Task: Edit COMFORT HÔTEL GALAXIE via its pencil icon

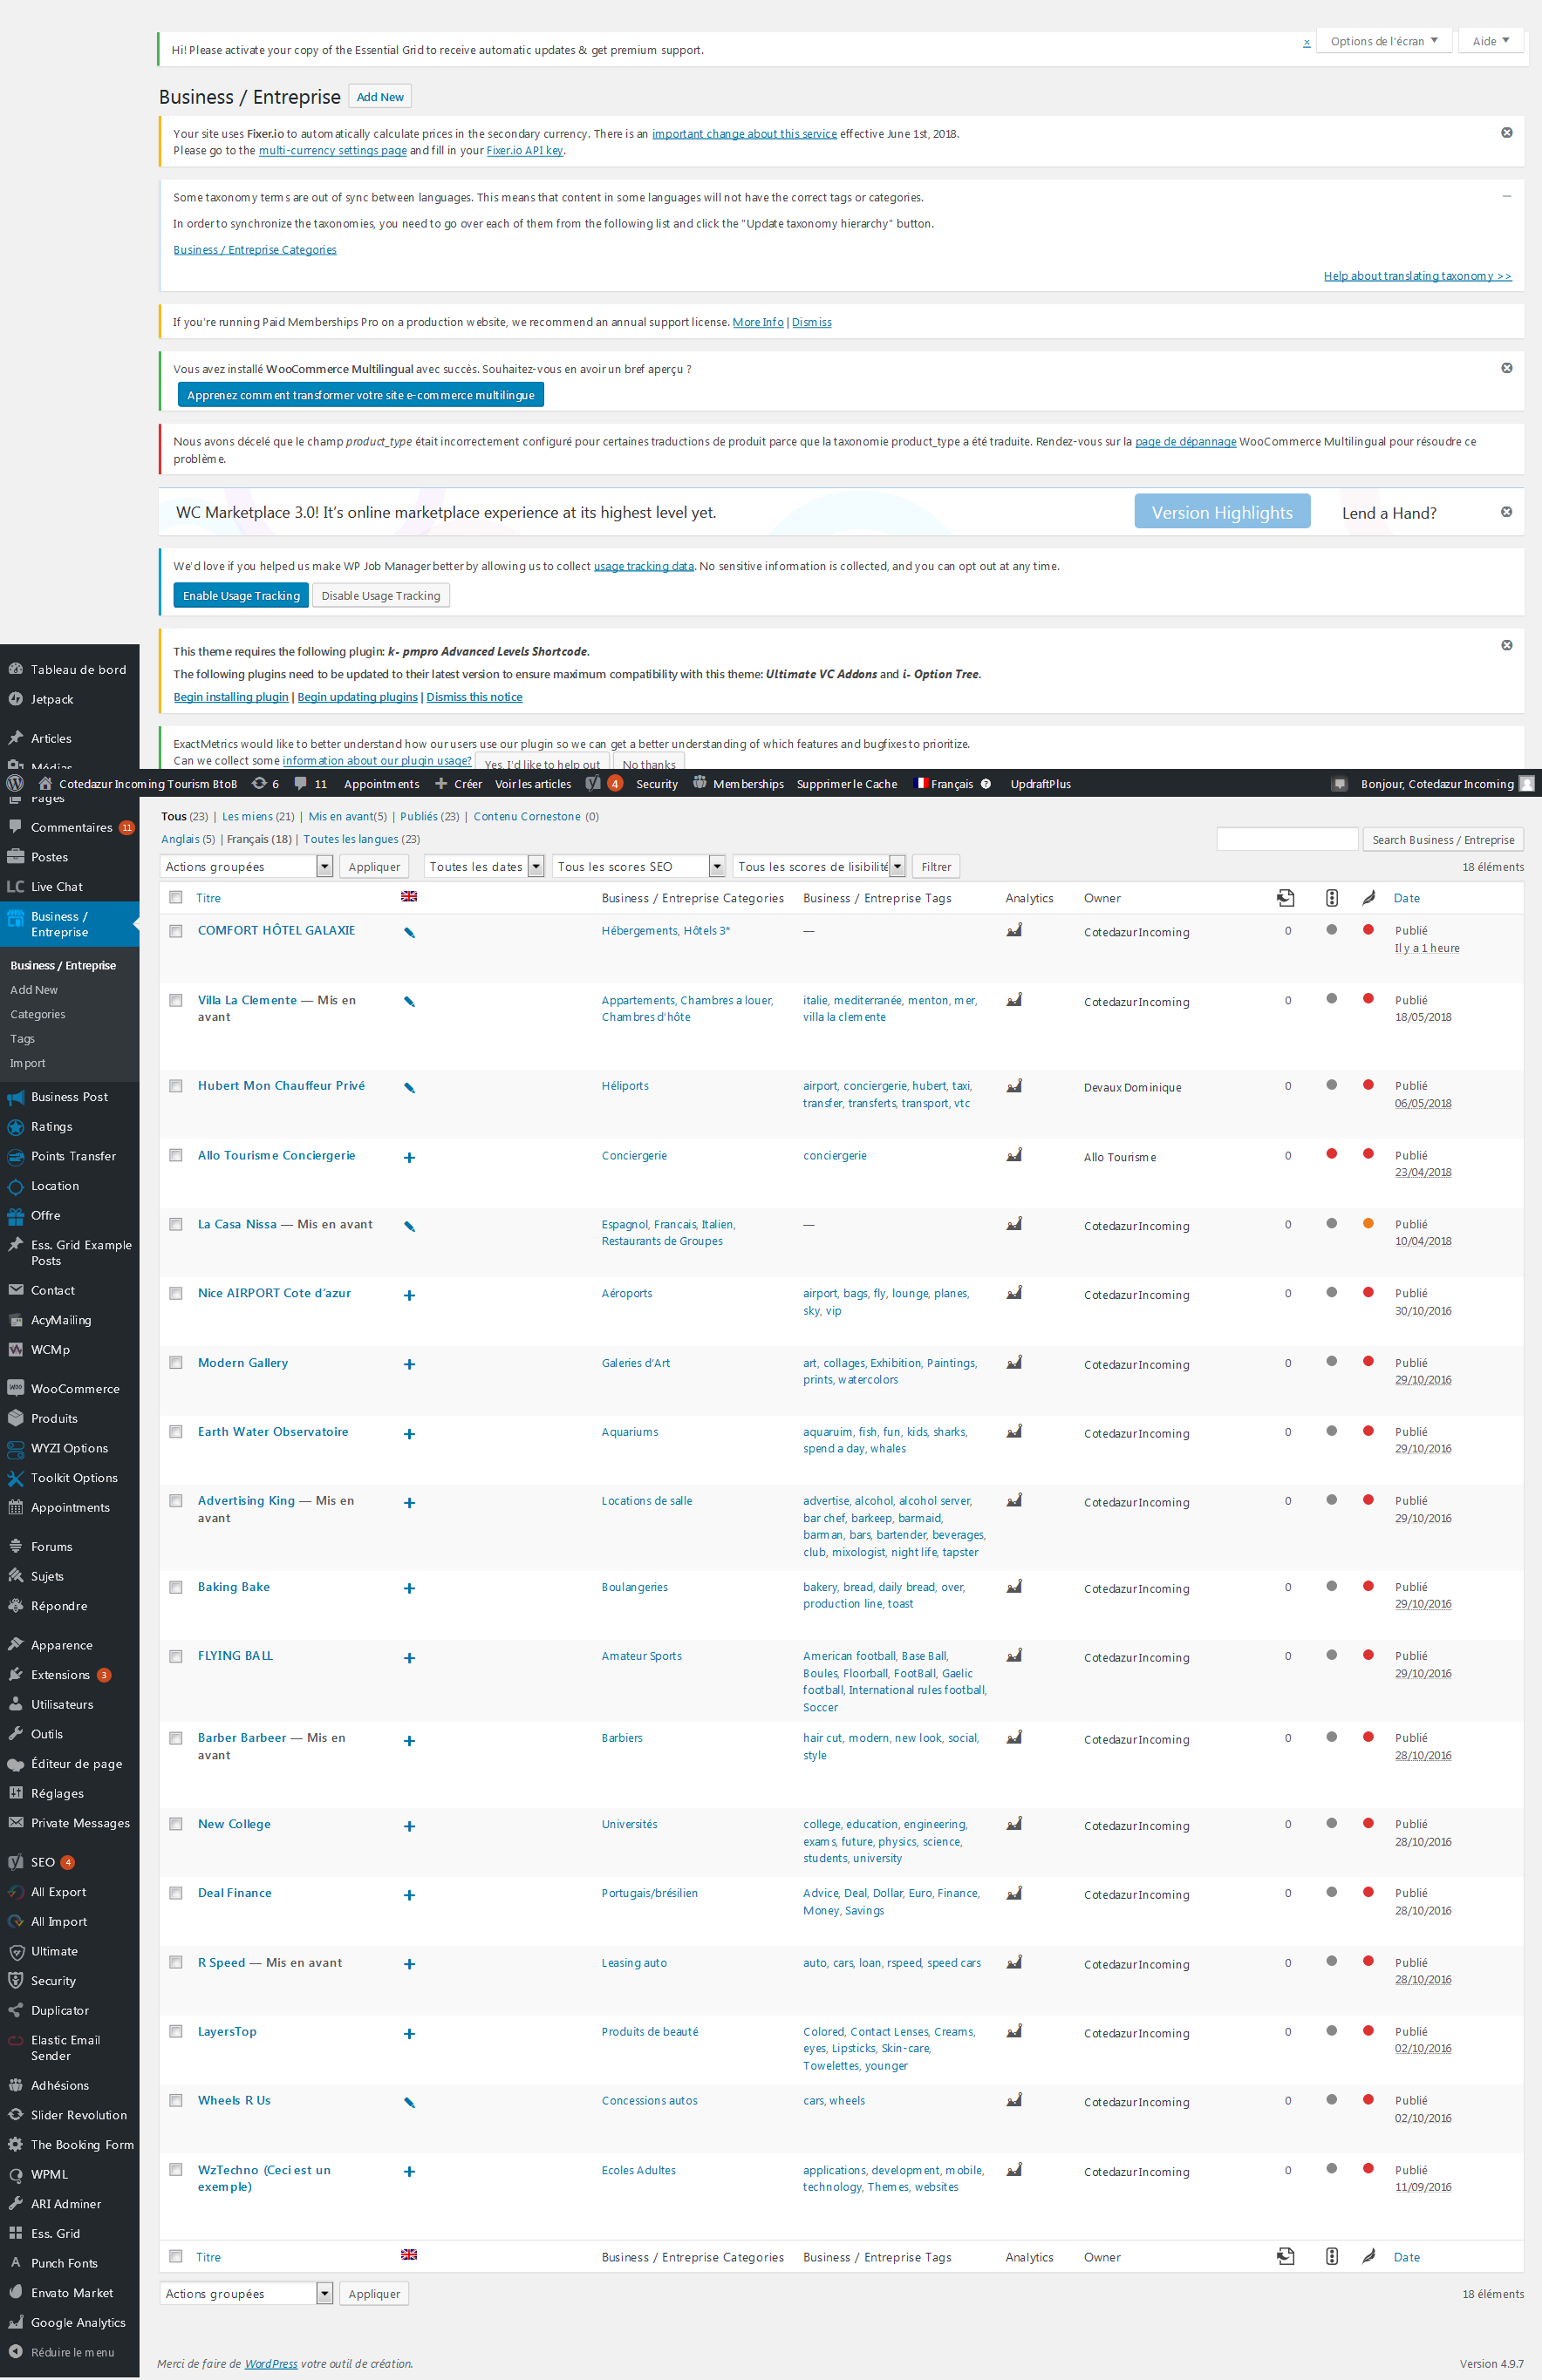Action: click(410, 931)
